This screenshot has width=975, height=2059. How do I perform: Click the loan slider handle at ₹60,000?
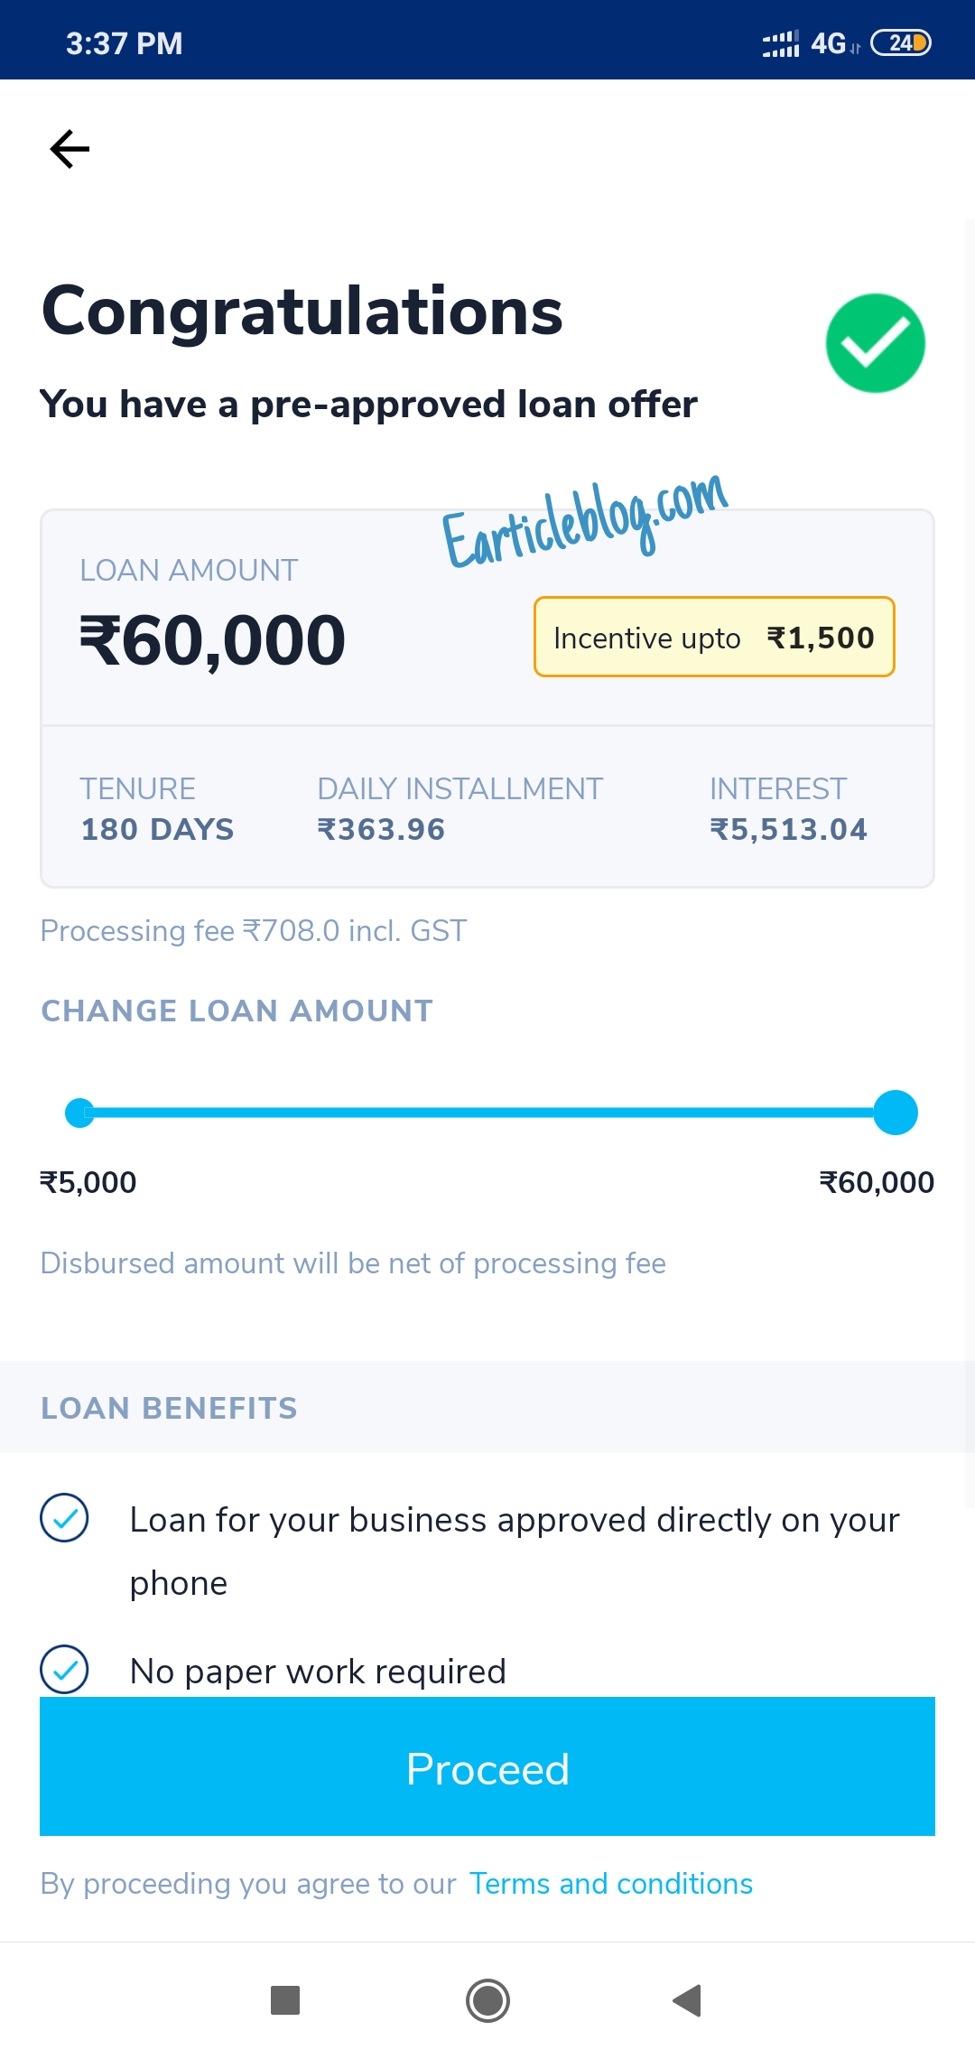click(896, 1113)
